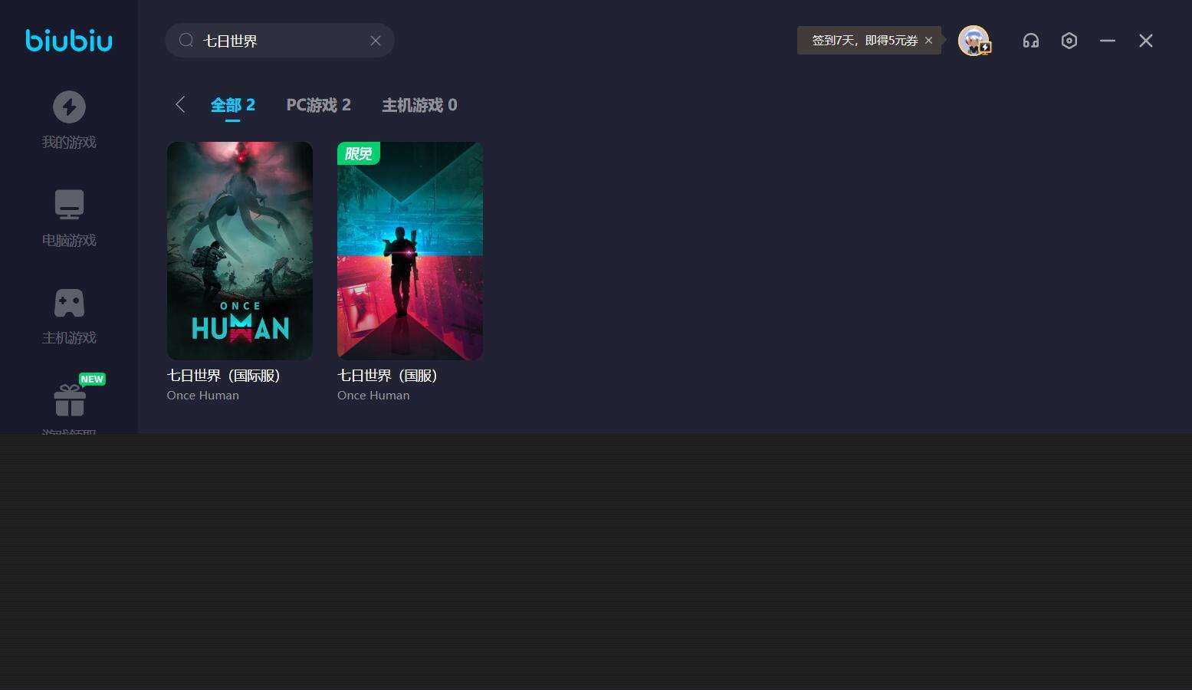Click the biubiu logo
The width and height of the screenshot is (1192, 690).
(69, 40)
